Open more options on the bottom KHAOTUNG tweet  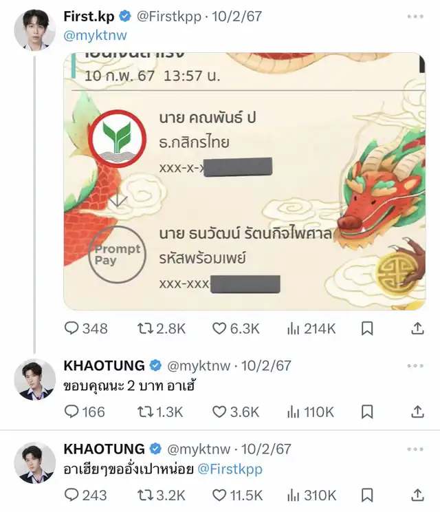tap(415, 449)
